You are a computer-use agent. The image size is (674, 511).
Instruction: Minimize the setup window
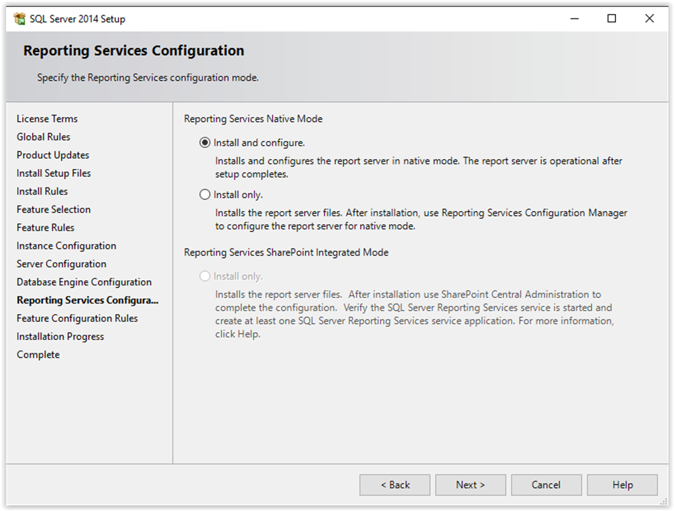click(574, 19)
